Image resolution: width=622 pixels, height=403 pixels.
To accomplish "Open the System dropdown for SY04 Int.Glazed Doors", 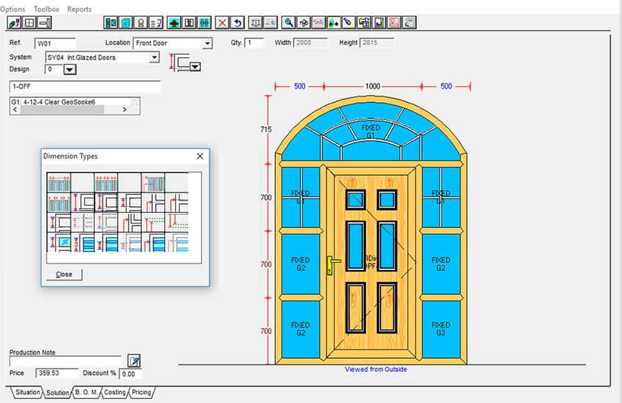I will pos(153,57).
